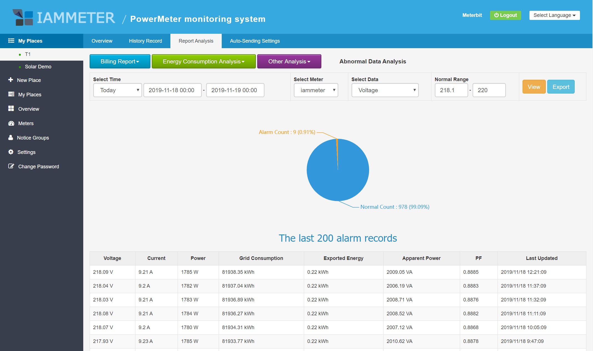Click the IAMMETER logo icon
Viewport: 593px width, 351px height.
pos(23,17)
